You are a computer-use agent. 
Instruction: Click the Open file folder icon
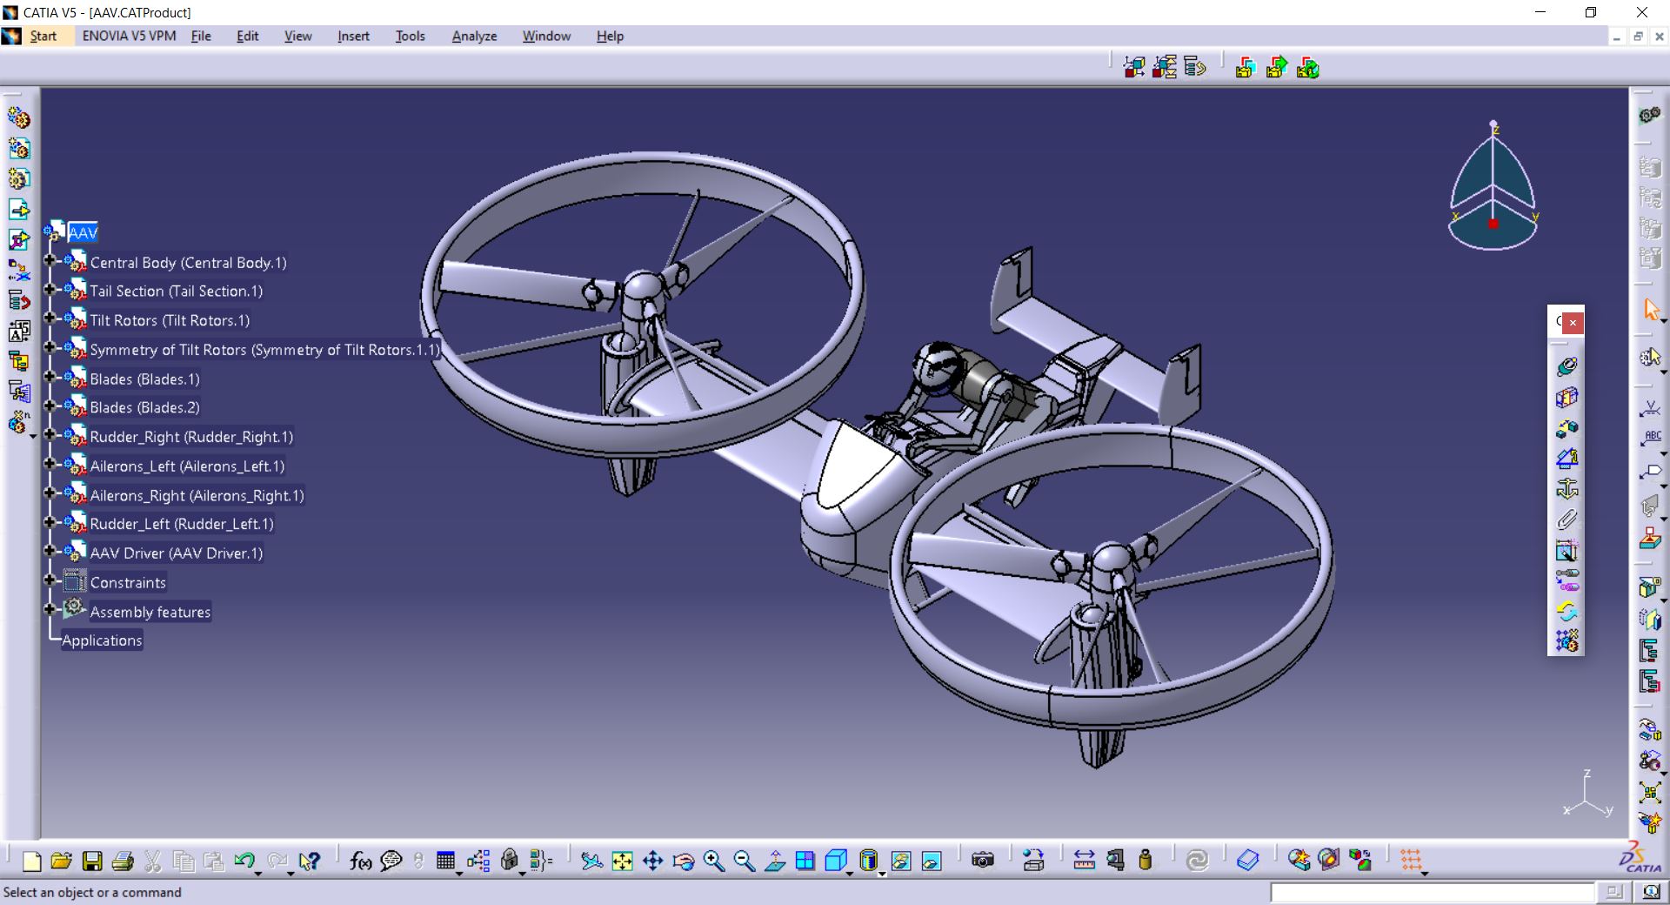61,861
